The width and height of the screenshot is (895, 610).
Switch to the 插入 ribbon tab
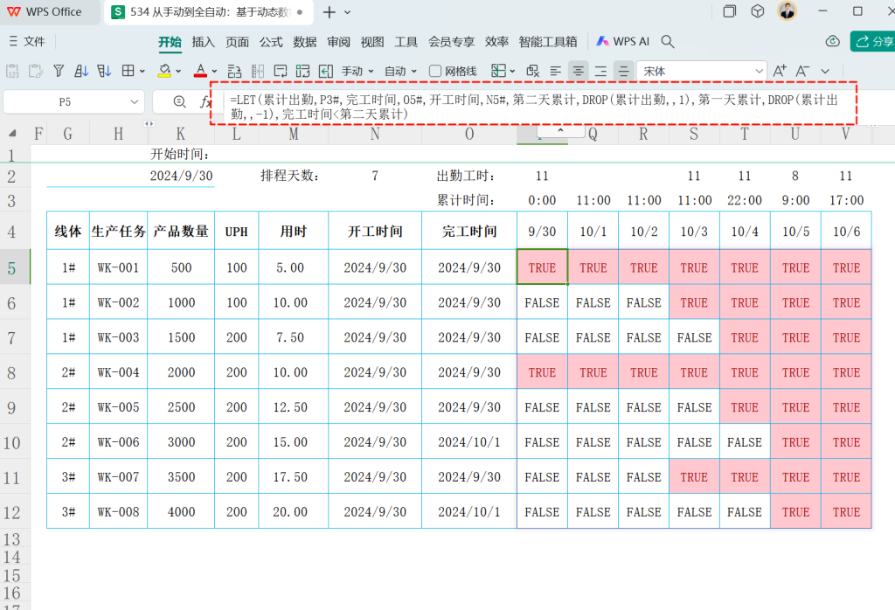203,42
